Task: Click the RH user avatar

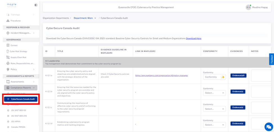Action: [248, 7]
